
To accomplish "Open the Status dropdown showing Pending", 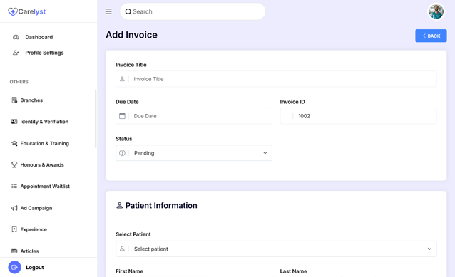I will tap(194, 153).
